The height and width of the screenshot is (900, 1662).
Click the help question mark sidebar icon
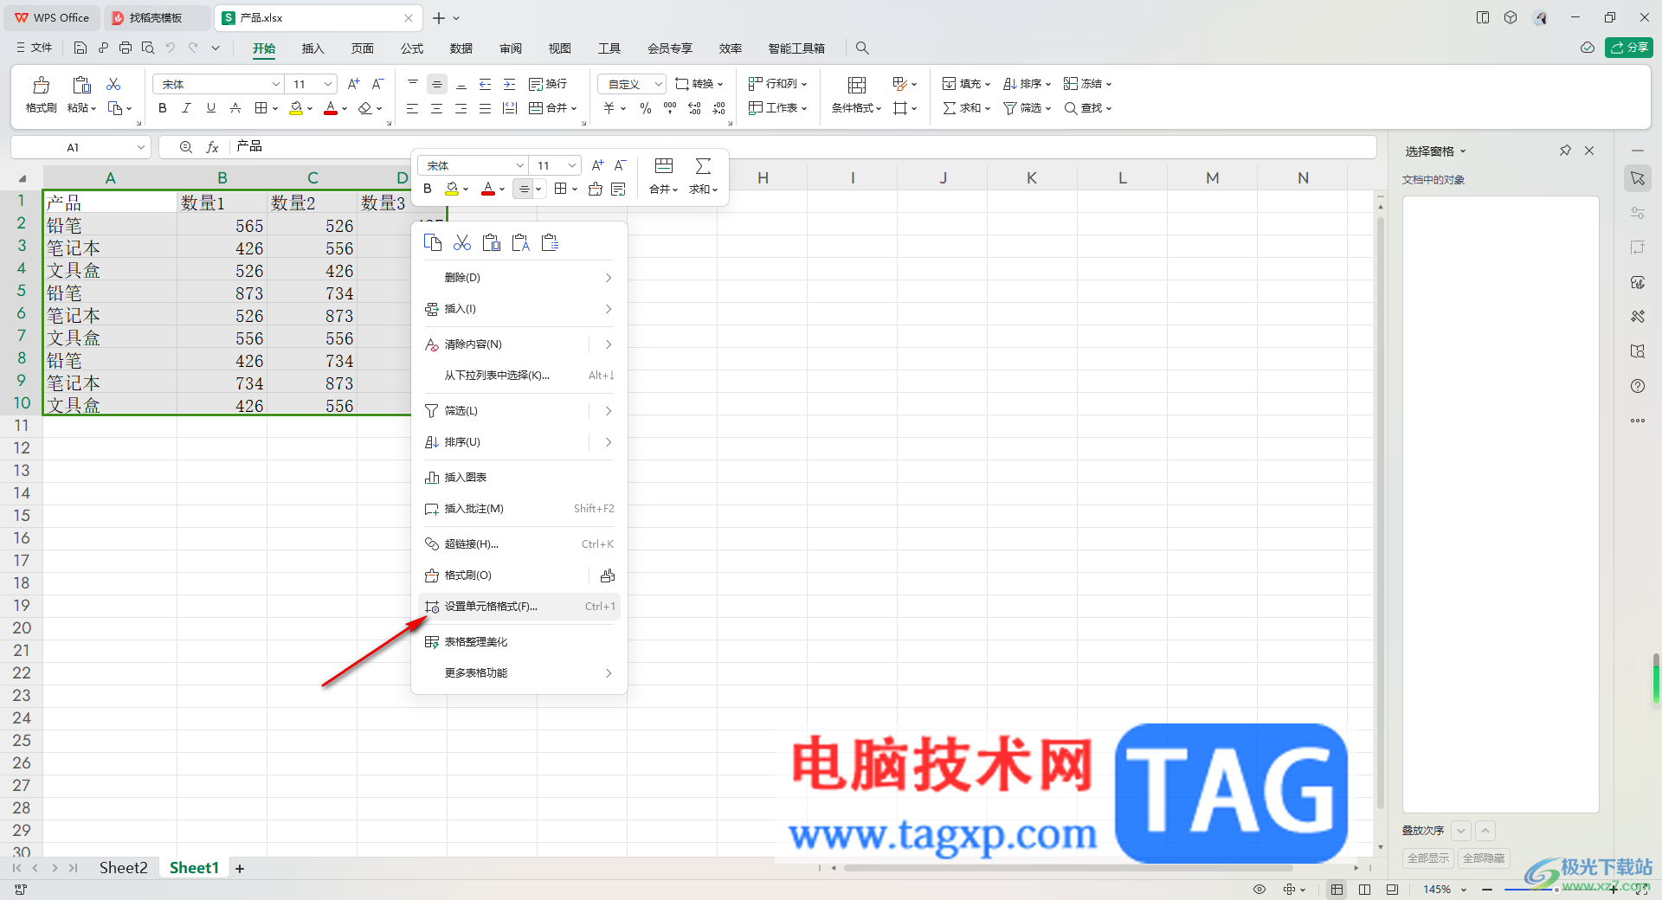pyautogui.click(x=1638, y=386)
